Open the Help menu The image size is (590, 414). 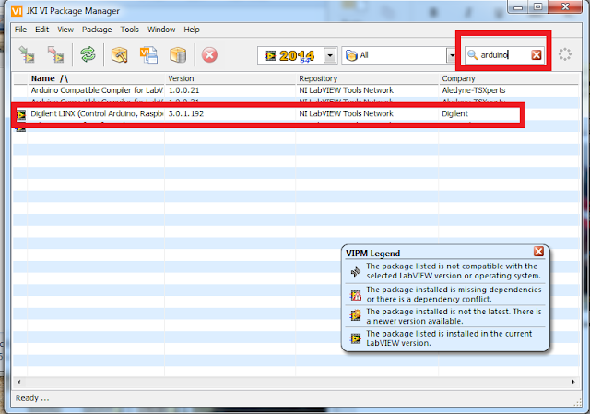click(x=192, y=30)
